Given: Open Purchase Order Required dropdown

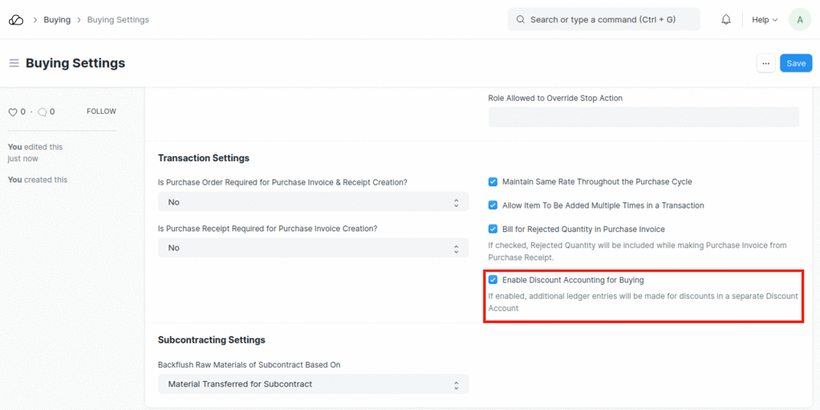Looking at the screenshot, I should click(313, 202).
